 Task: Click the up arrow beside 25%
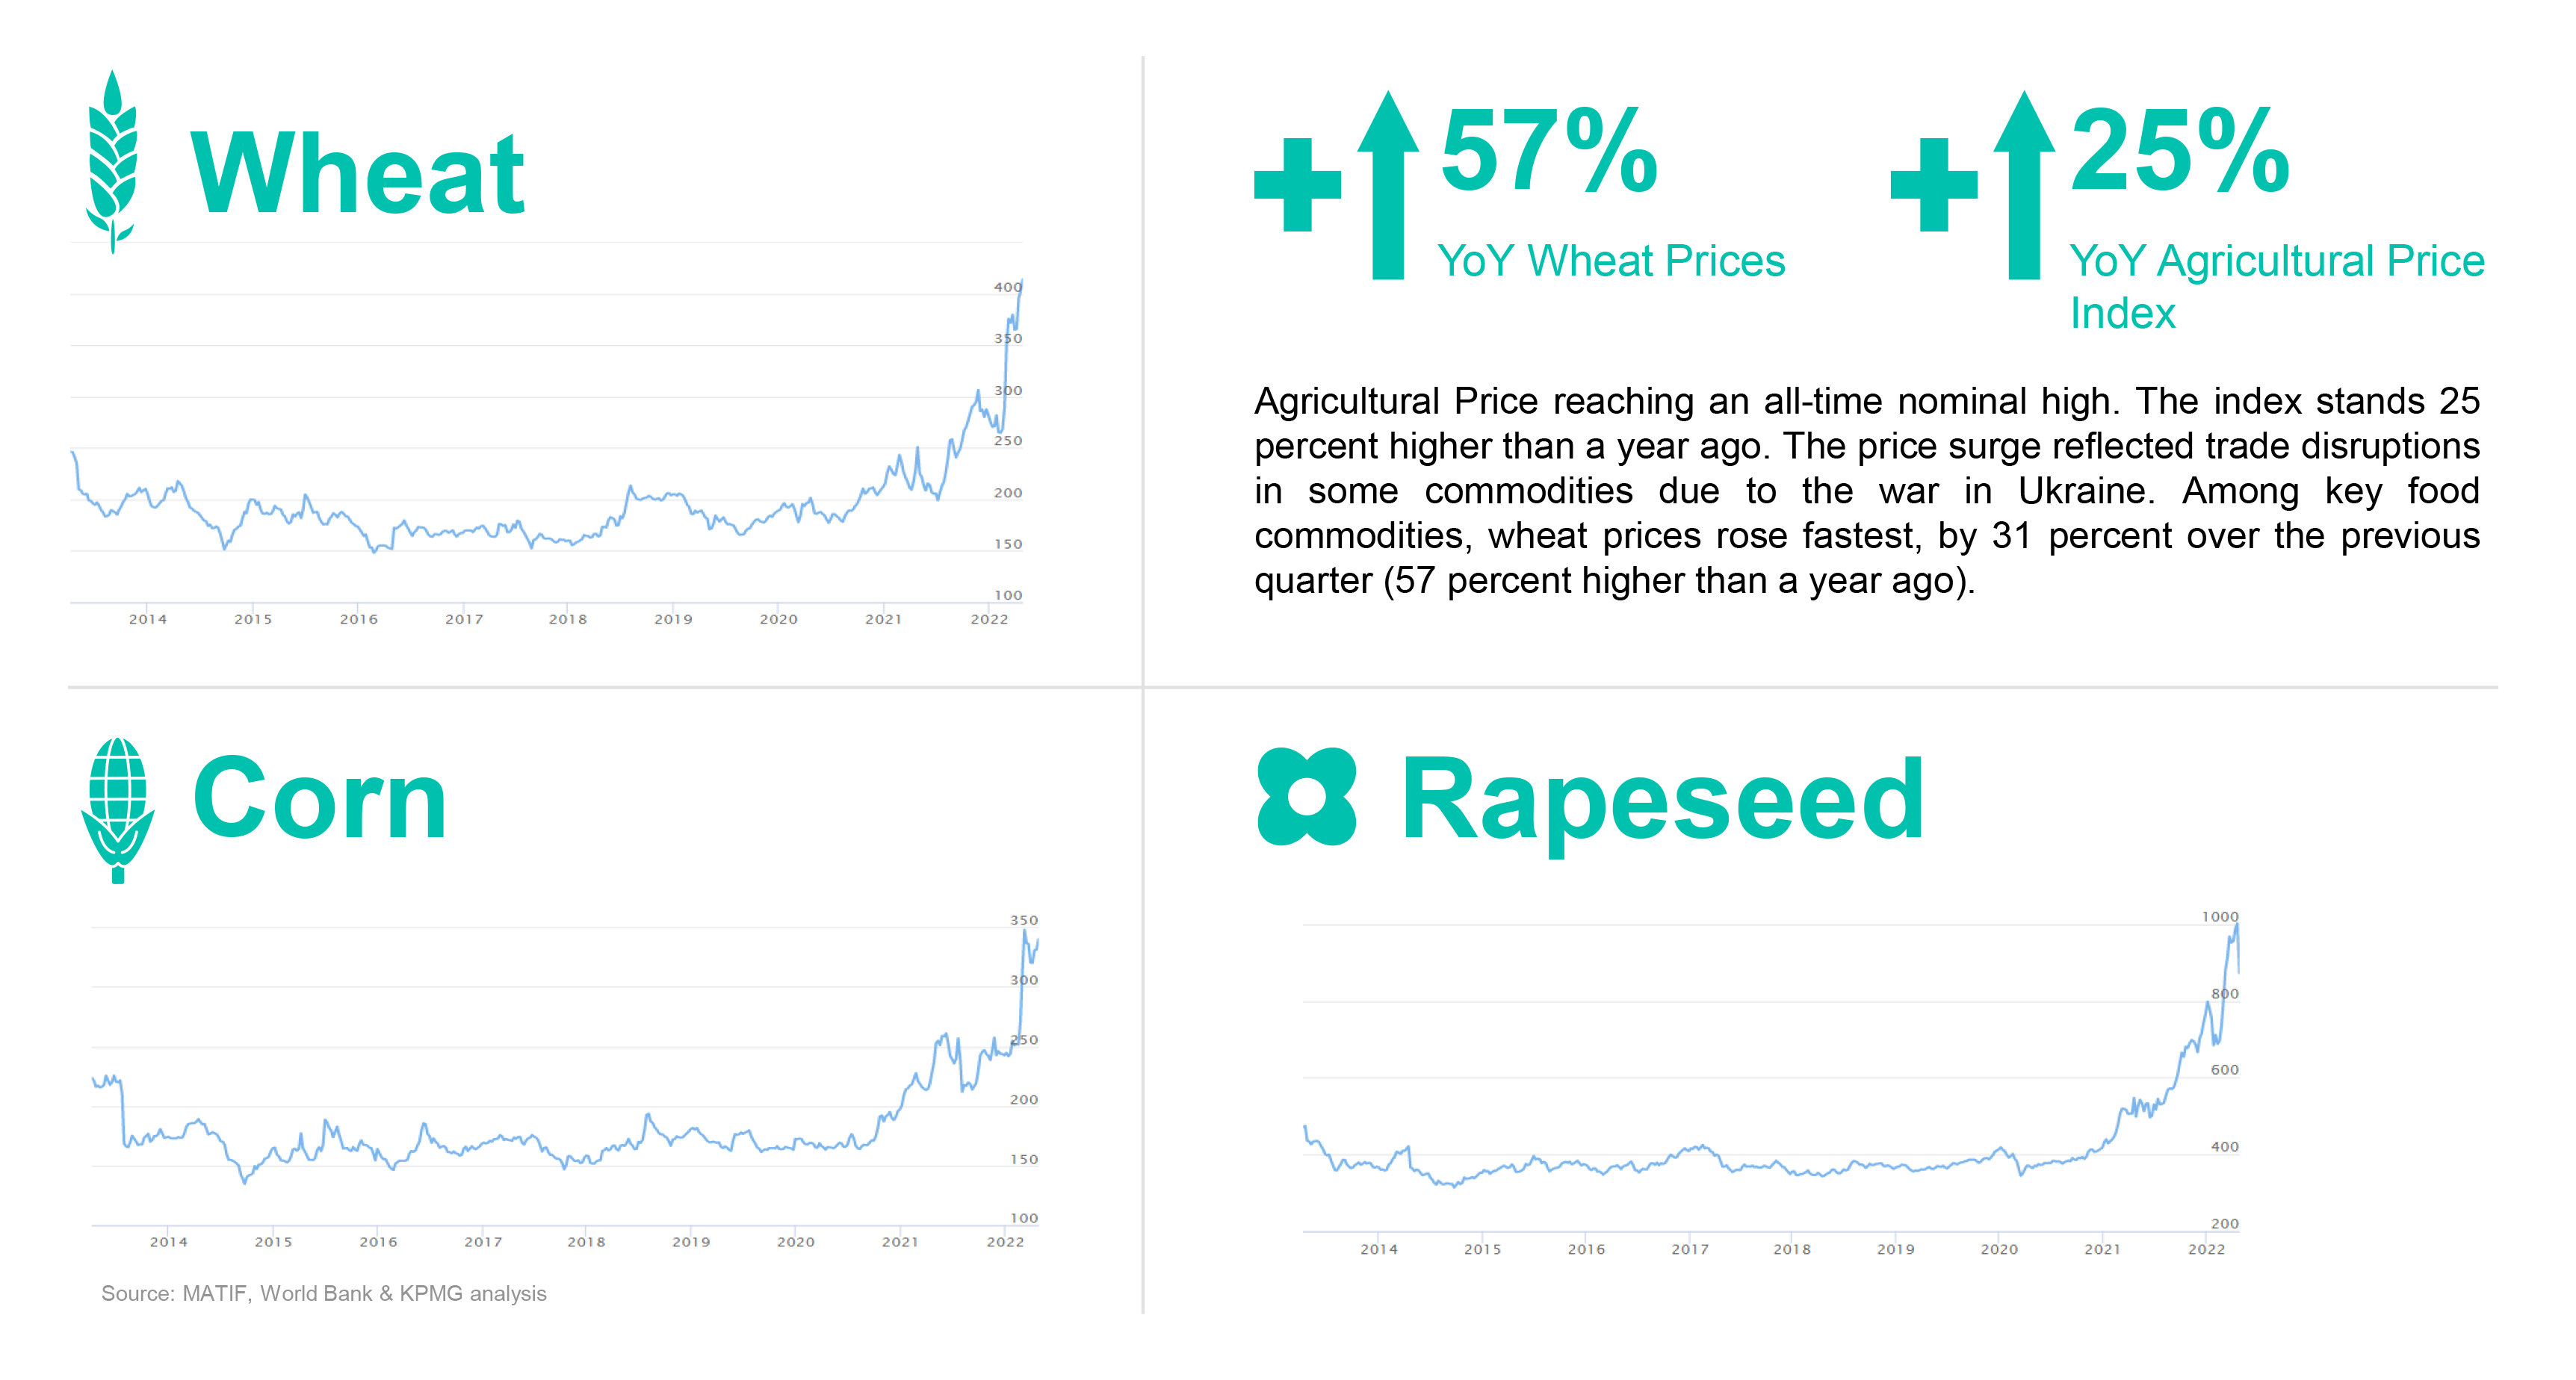[2024, 185]
